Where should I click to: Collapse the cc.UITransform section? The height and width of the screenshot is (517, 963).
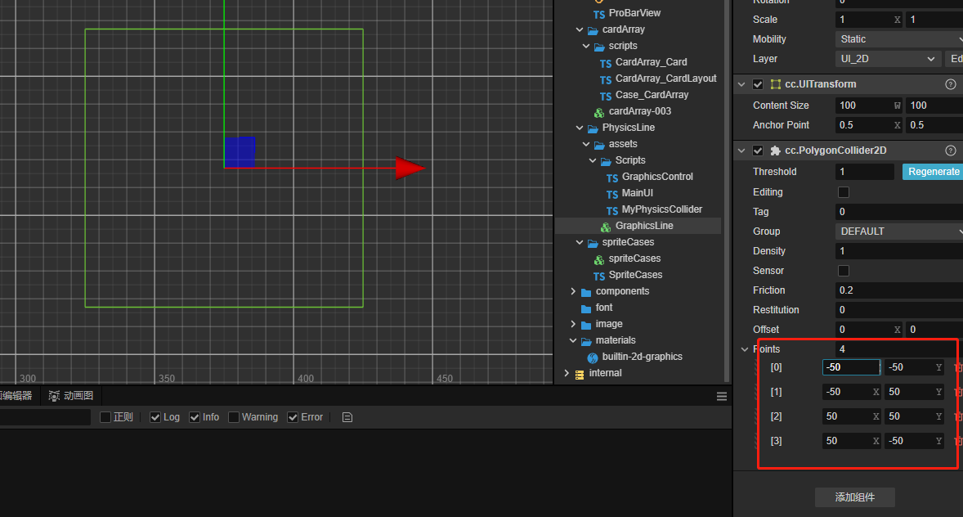(741, 84)
